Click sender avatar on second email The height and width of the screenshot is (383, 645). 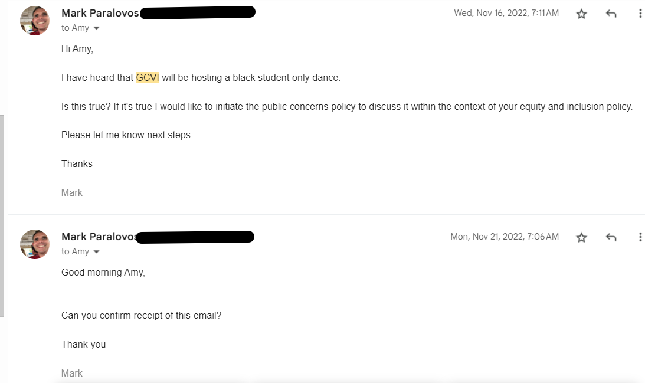(x=35, y=244)
